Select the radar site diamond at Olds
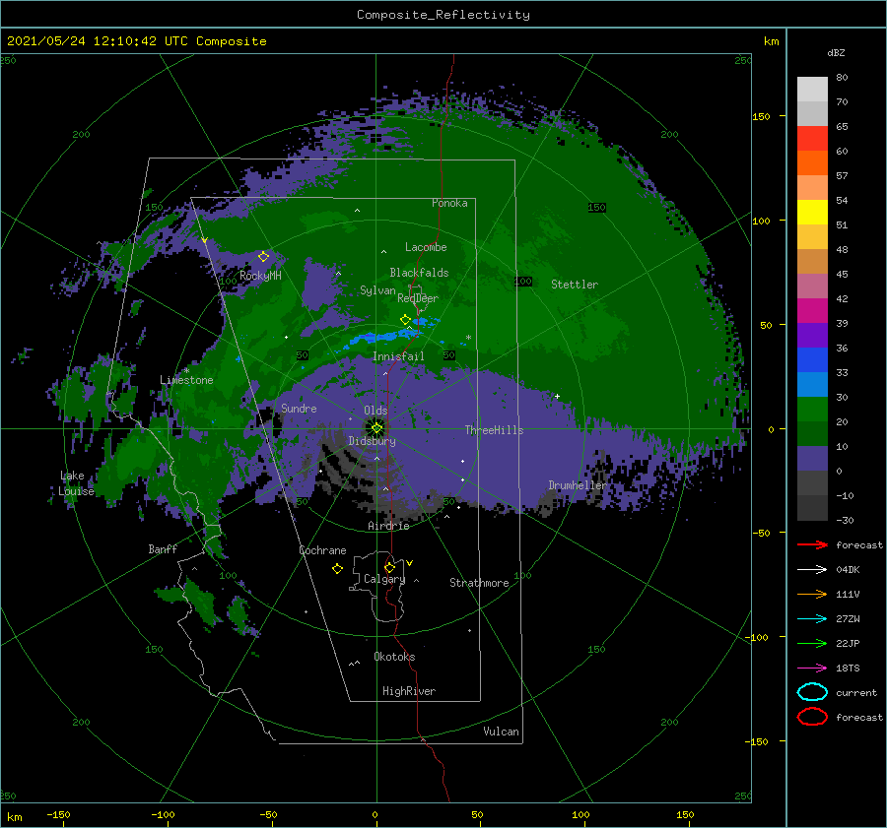Screen dimensions: 887x828 point(376,428)
